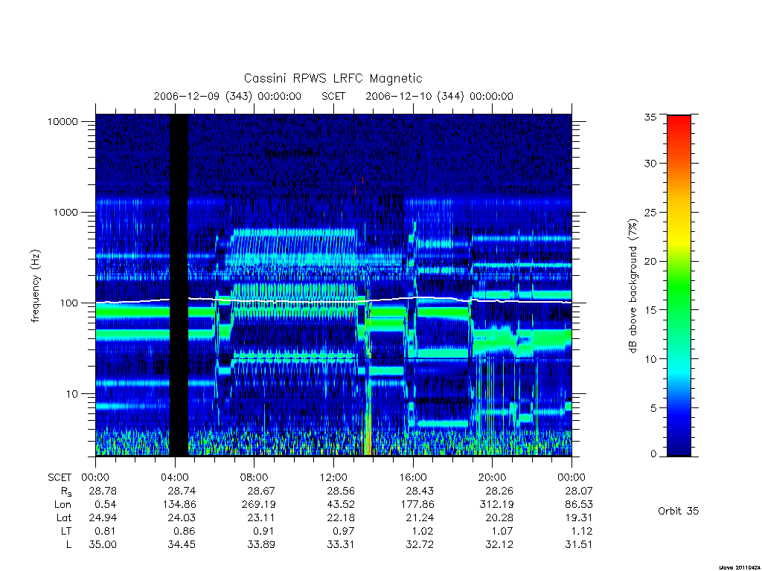Click the end date '2006-12-10 (344) 00:00:00'
This screenshot has height=571, width=762.
439,96
